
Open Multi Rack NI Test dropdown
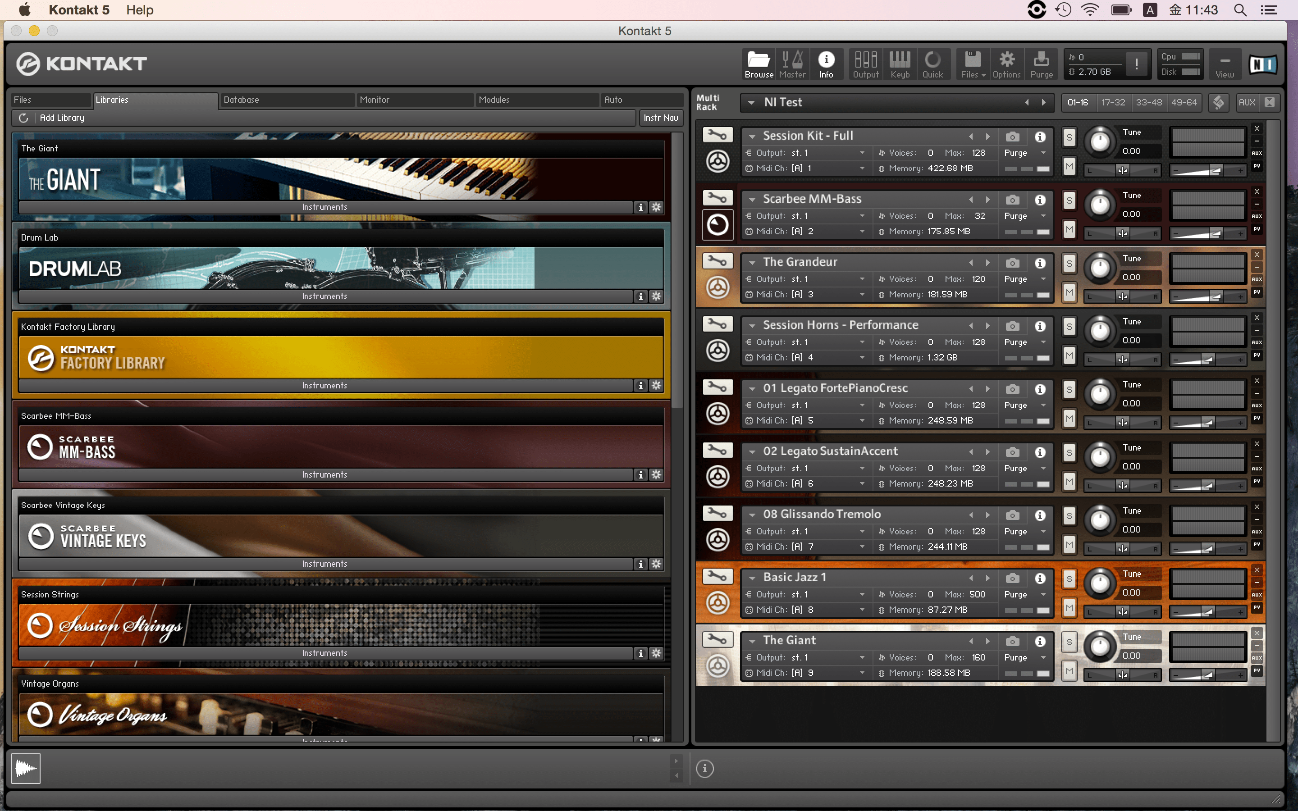coord(751,102)
